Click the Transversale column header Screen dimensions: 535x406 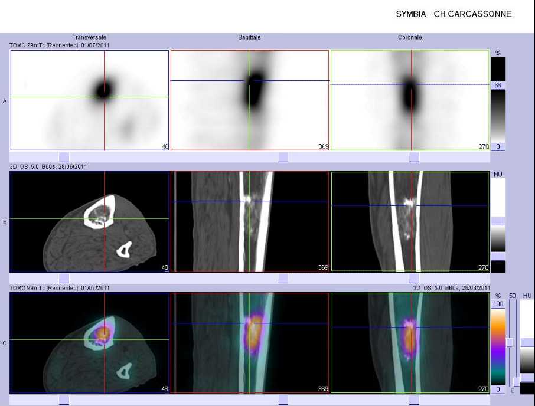[89, 37]
